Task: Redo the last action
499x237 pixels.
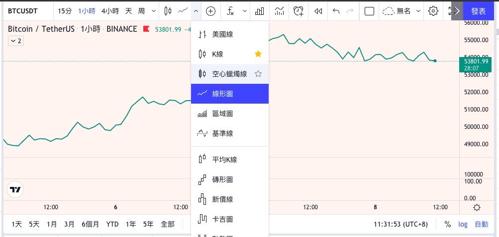Action: (350, 11)
